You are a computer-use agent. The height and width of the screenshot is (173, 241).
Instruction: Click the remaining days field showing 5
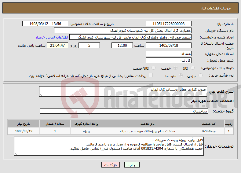click(89, 45)
